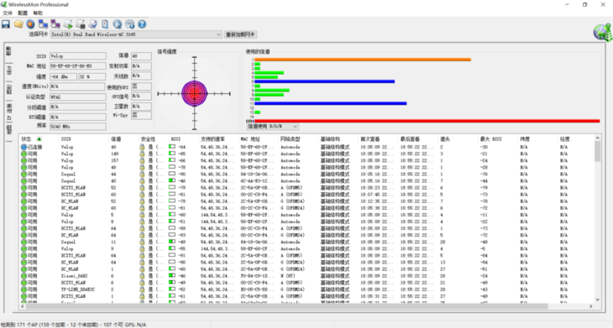Click the document with checkmark toolbar icon
This screenshot has width=613, height=328.
pos(92,24)
